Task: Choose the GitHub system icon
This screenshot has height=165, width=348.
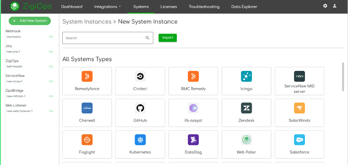Action: tap(140, 108)
